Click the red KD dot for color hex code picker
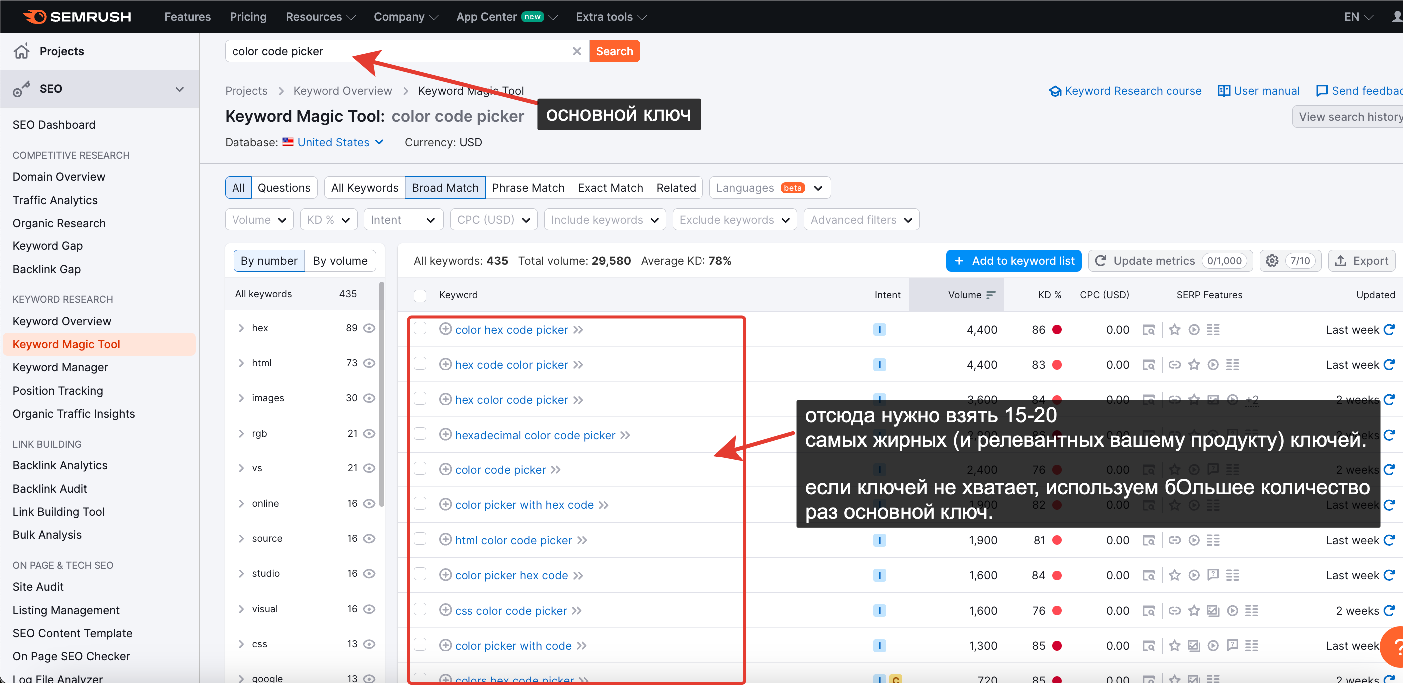1403x685 pixels. 1057,329
